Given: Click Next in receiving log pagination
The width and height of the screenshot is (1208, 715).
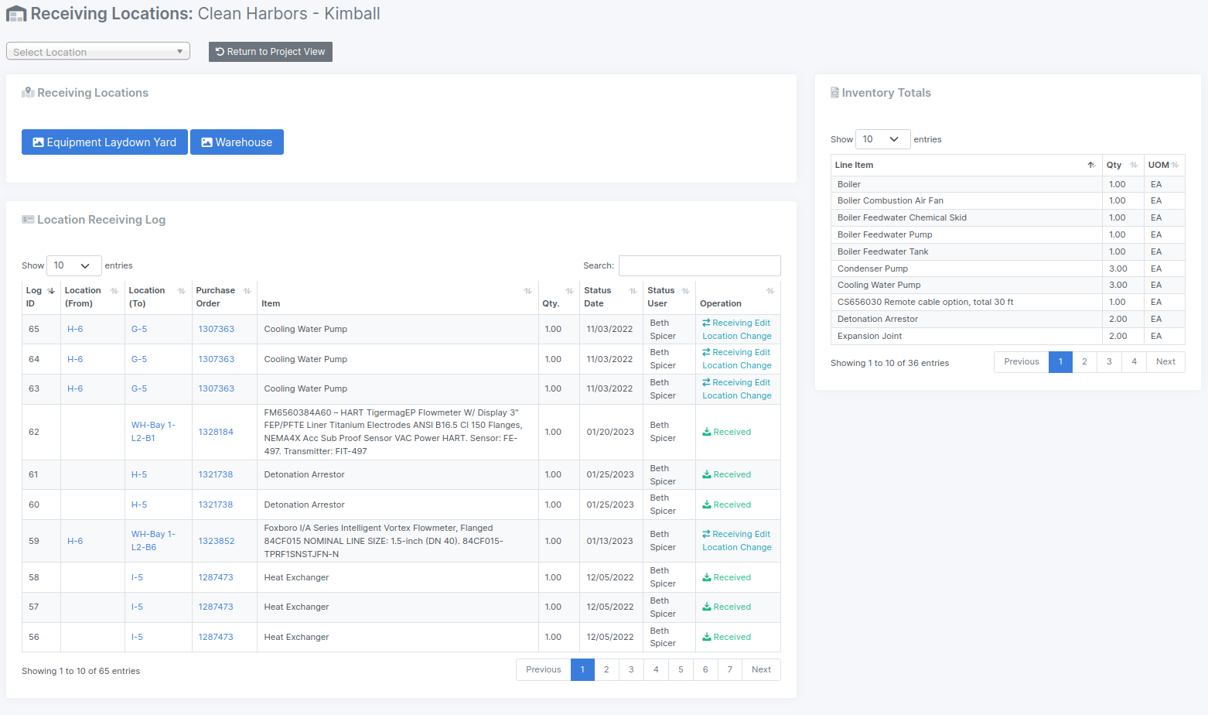Looking at the screenshot, I should coord(761,670).
